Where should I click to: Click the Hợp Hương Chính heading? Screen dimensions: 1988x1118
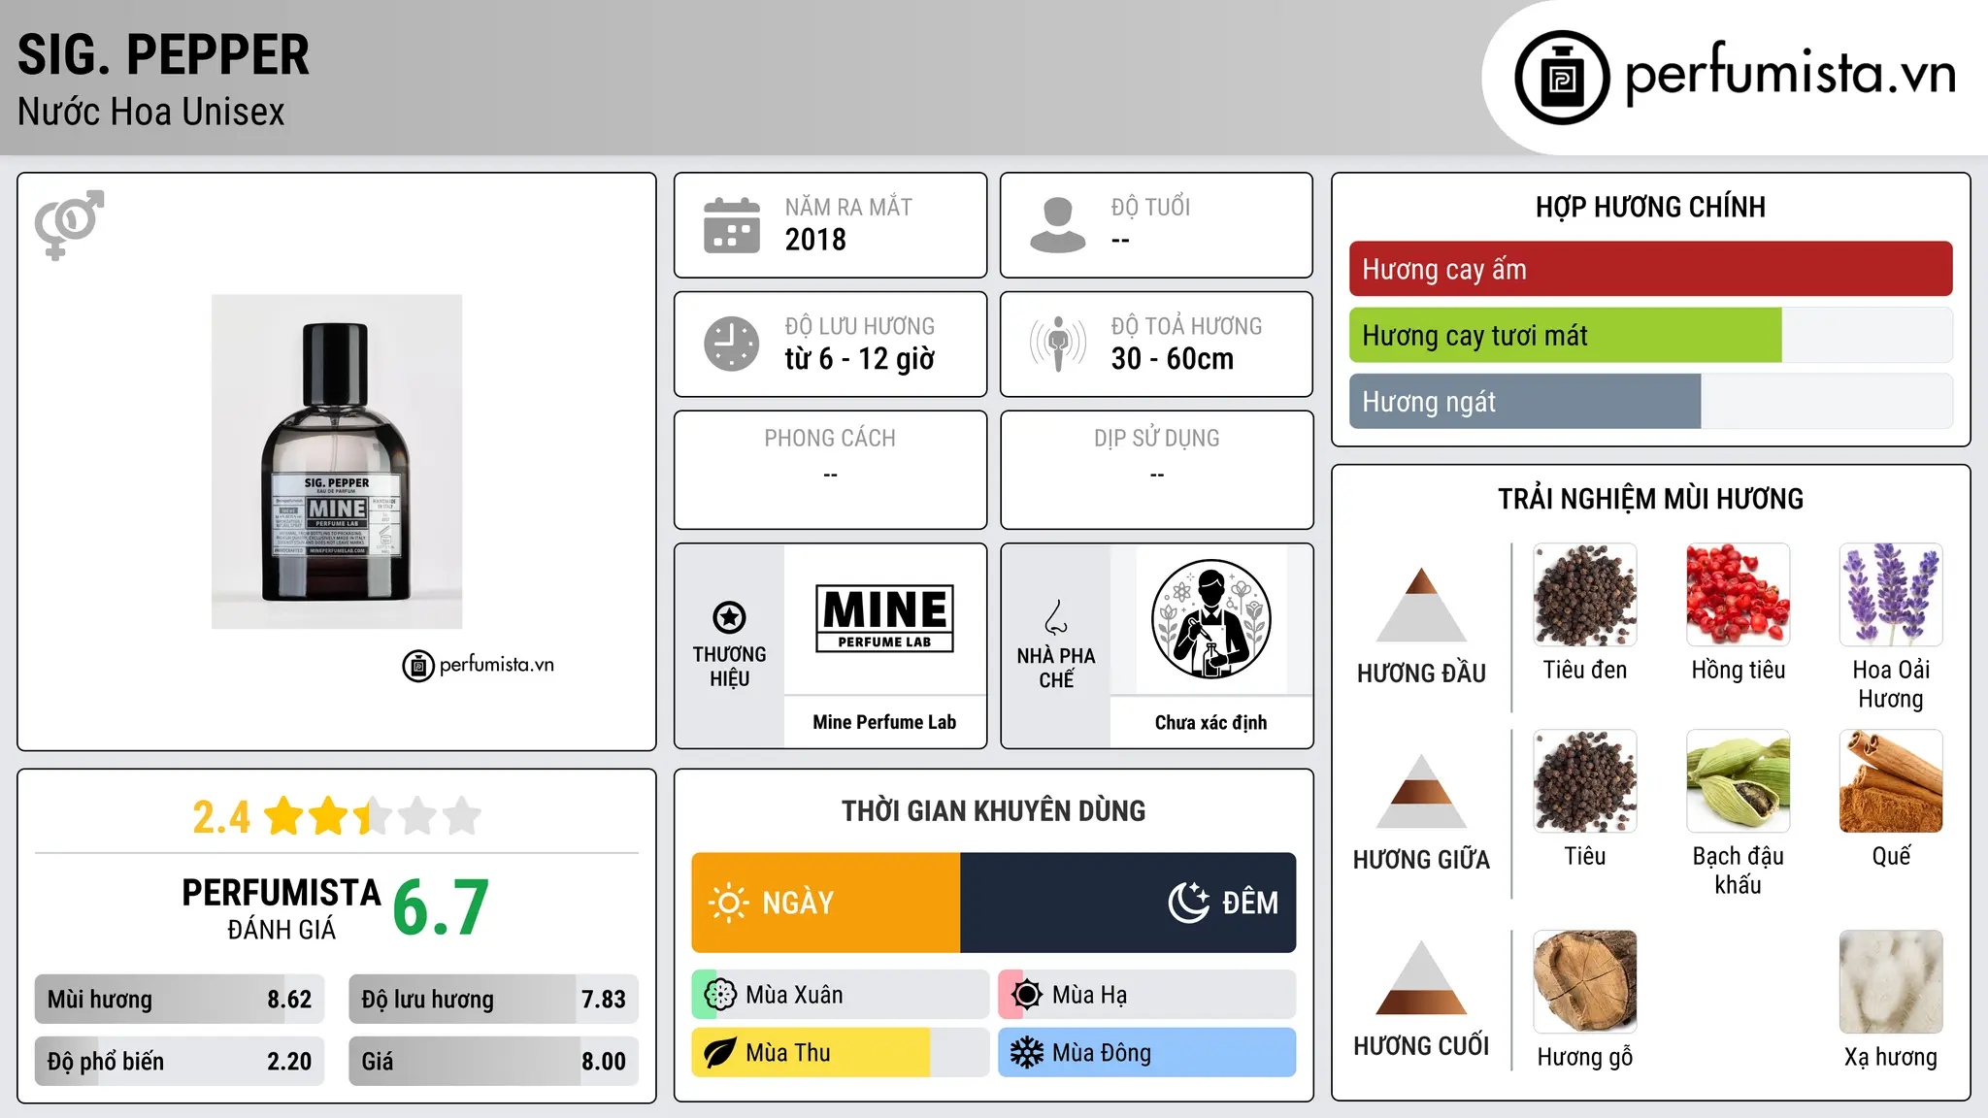pos(1650,207)
